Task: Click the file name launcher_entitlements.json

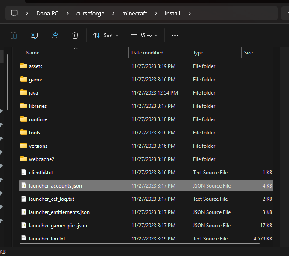Action: pos(59,212)
